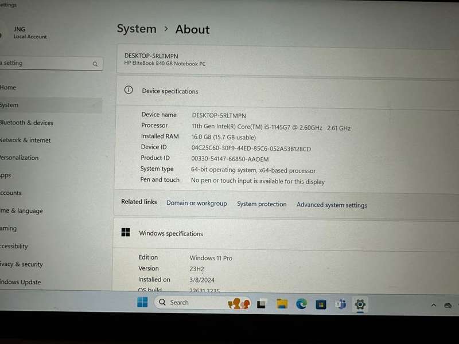This screenshot has height=344, width=459.
Task: Click the 16.0 GB installed RAM value
Action: pos(224,137)
